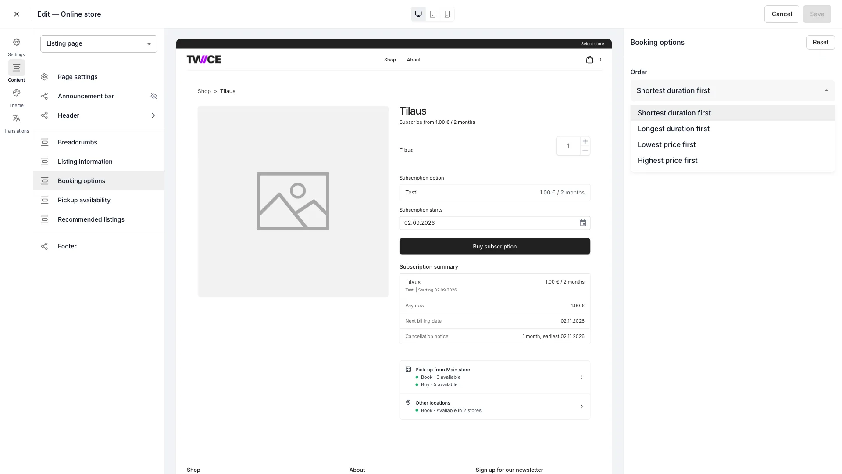The width and height of the screenshot is (842, 474).
Task: Click the shopping bag cart icon
Action: pyautogui.click(x=589, y=60)
